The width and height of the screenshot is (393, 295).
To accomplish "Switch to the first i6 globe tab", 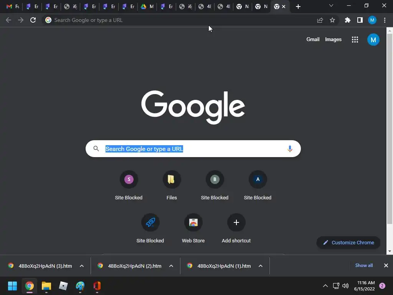I will click(70, 7).
